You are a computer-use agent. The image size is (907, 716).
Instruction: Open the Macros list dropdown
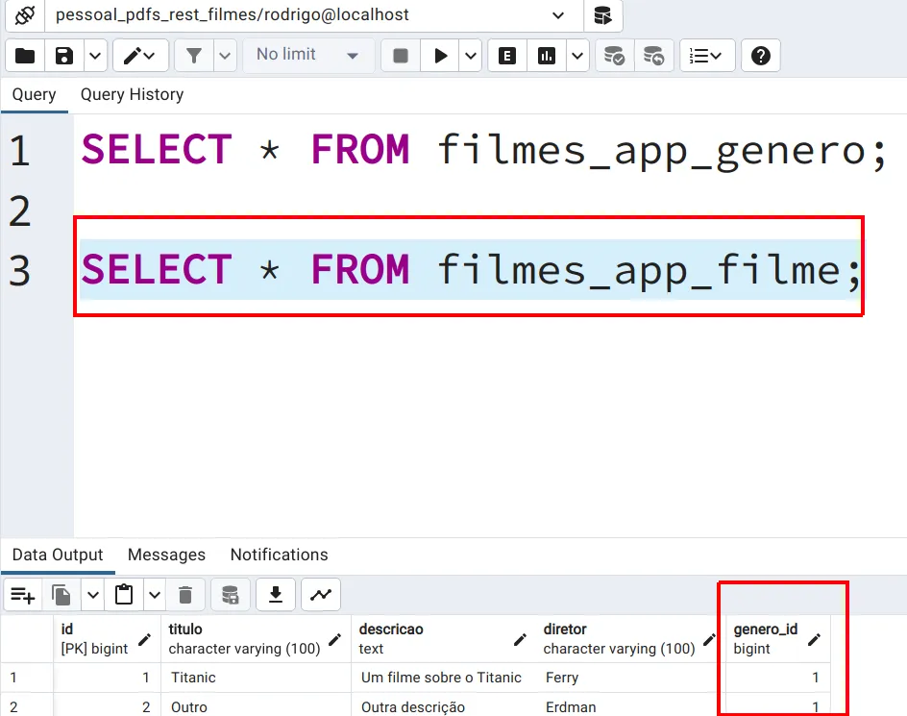click(x=707, y=56)
